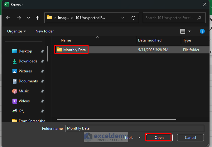Click the Imag... breadcrumb segment
The image size is (212, 147).
[x=64, y=18]
